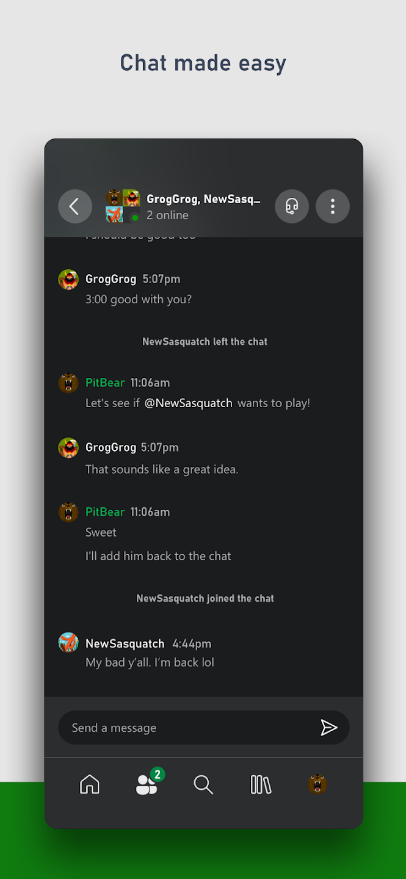Open the @NewSasquatch mention link
The image size is (406, 879).
[x=188, y=403]
